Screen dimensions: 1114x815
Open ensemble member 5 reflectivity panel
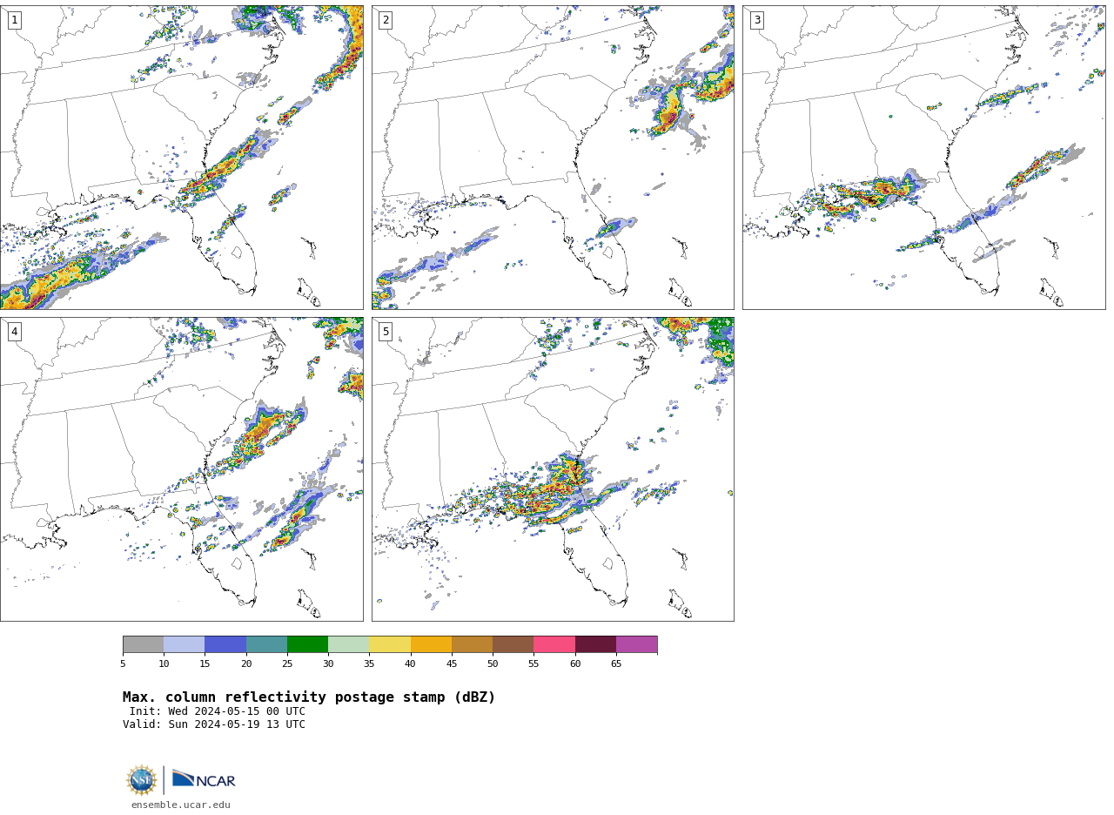pyautogui.click(x=553, y=469)
